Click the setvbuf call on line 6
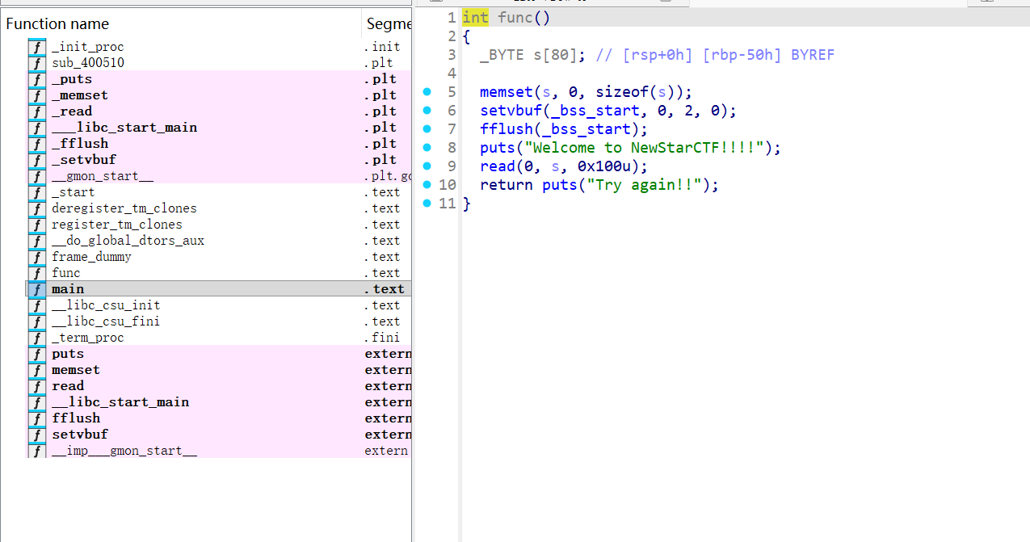1030x542 pixels. (510, 111)
